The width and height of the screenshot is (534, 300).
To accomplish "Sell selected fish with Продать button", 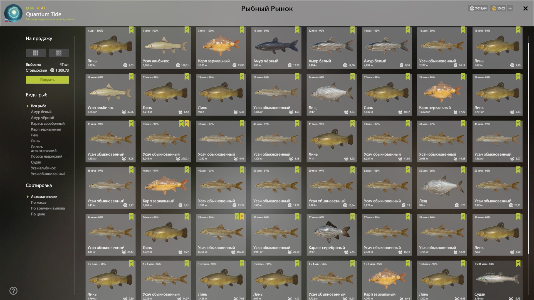I will point(47,80).
